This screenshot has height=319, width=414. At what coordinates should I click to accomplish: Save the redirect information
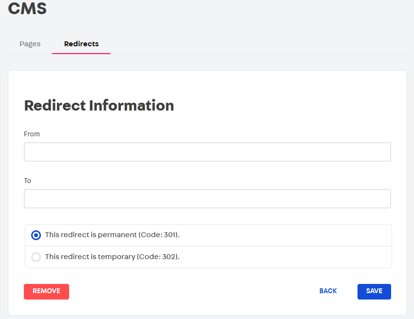374,291
